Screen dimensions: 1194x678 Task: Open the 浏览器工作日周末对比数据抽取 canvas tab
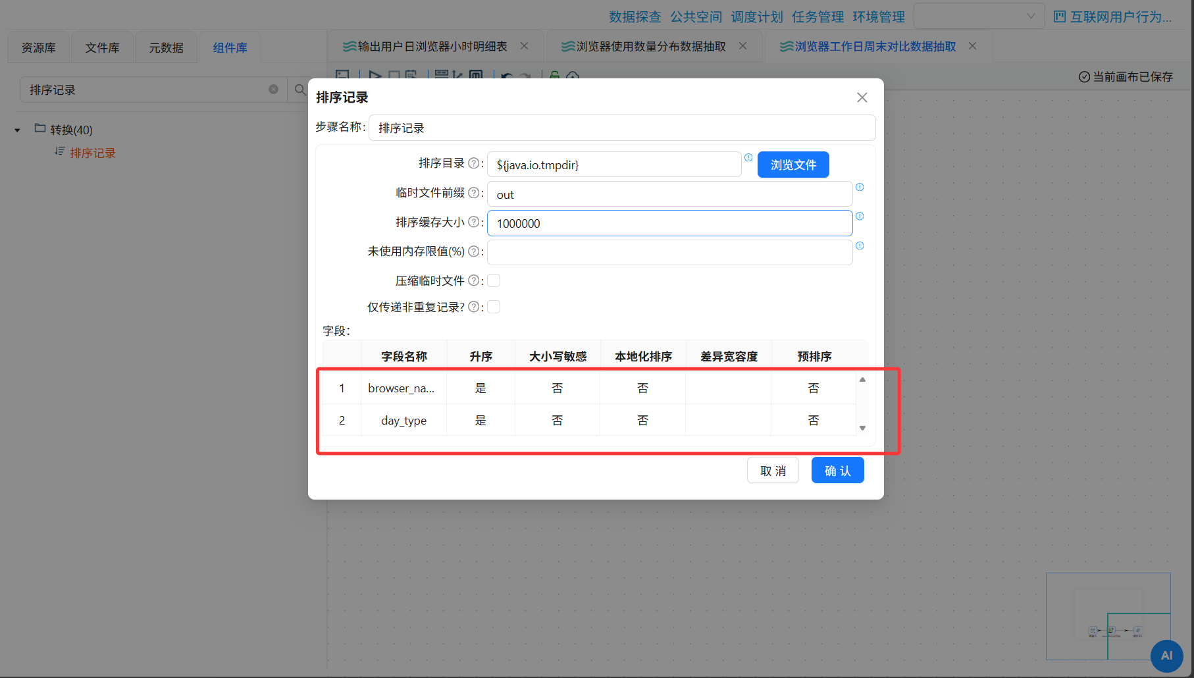[875, 47]
